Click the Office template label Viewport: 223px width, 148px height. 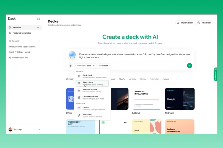69,113
